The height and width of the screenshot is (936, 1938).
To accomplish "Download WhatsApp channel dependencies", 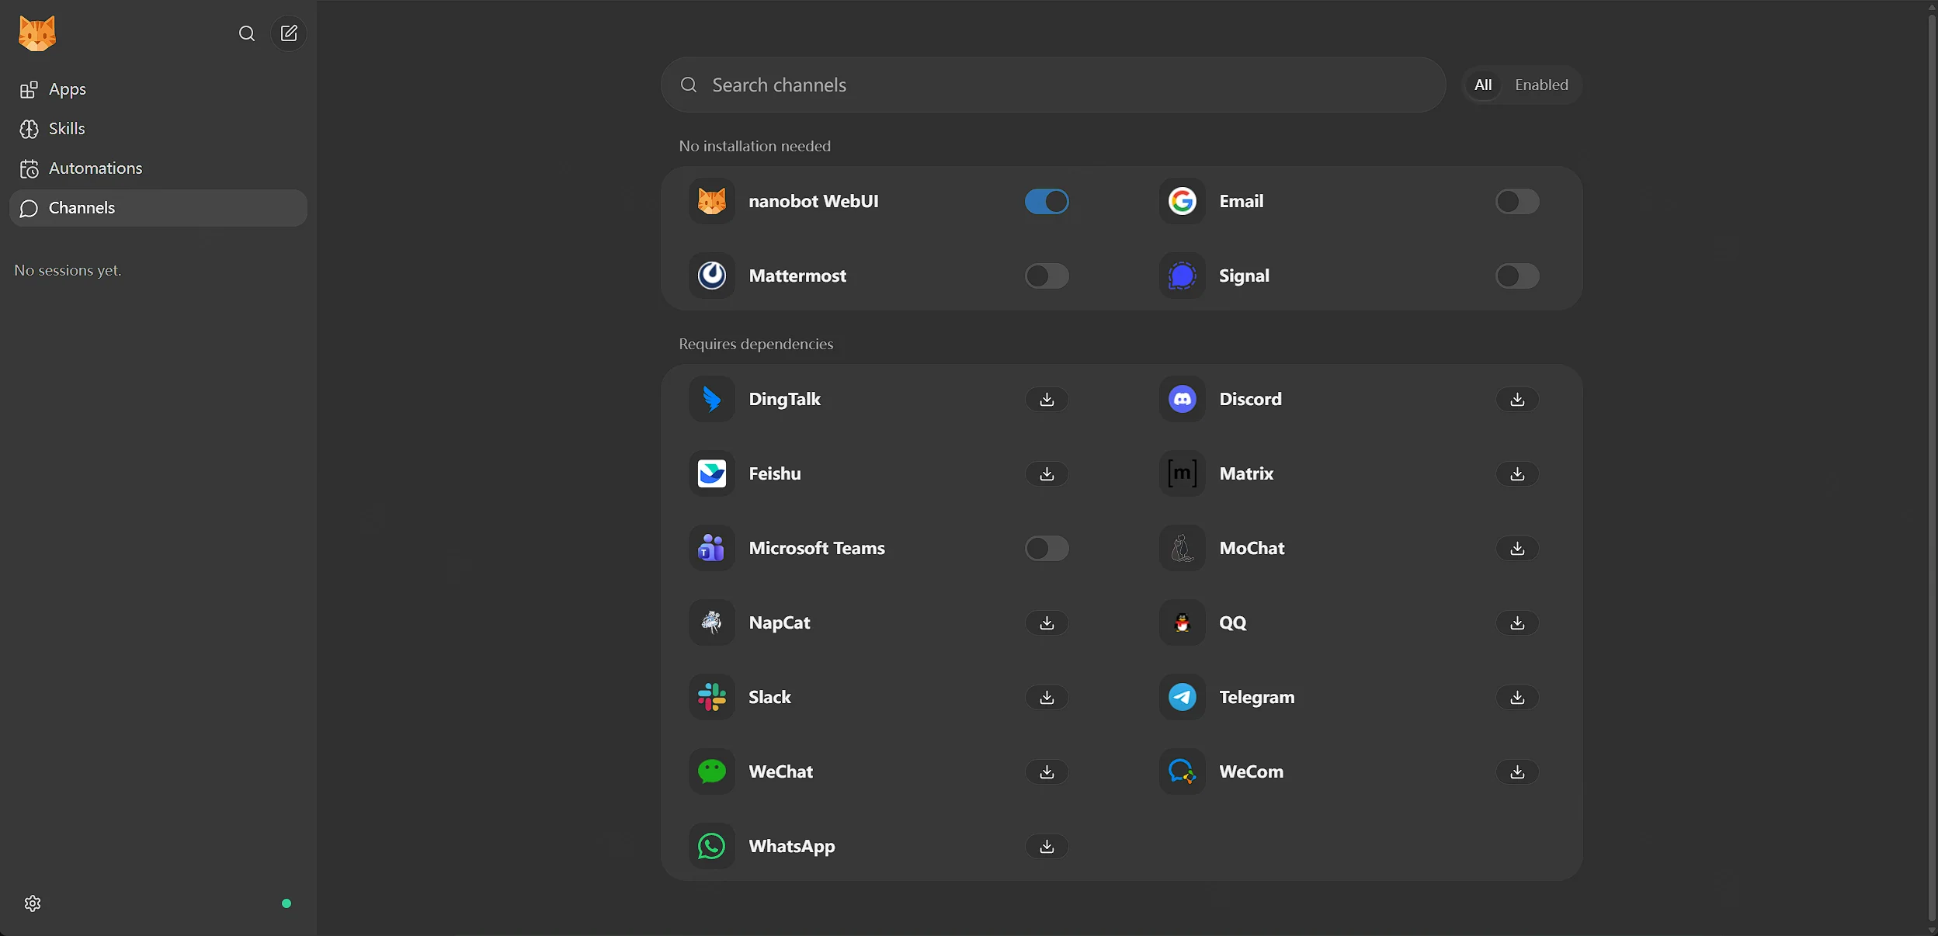I will [1047, 846].
